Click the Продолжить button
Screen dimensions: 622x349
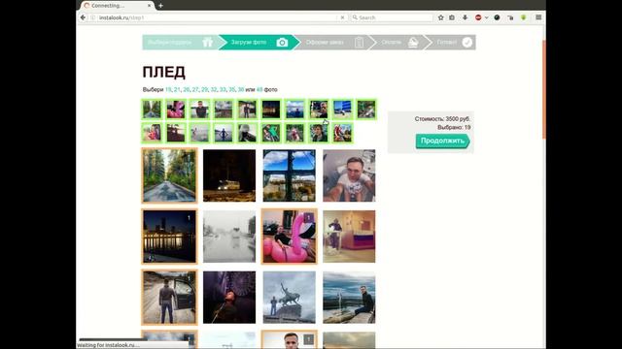(442, 141)
